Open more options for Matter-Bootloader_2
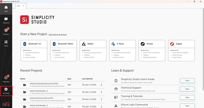The image size is (204, 108). [x=101, y=92]
